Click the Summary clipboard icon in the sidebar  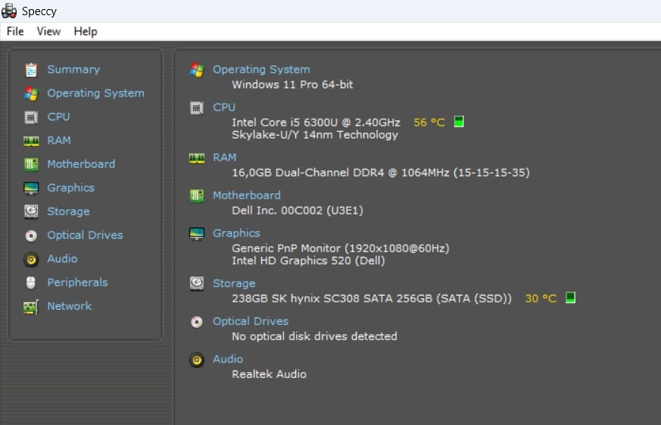tap(31, 70)
